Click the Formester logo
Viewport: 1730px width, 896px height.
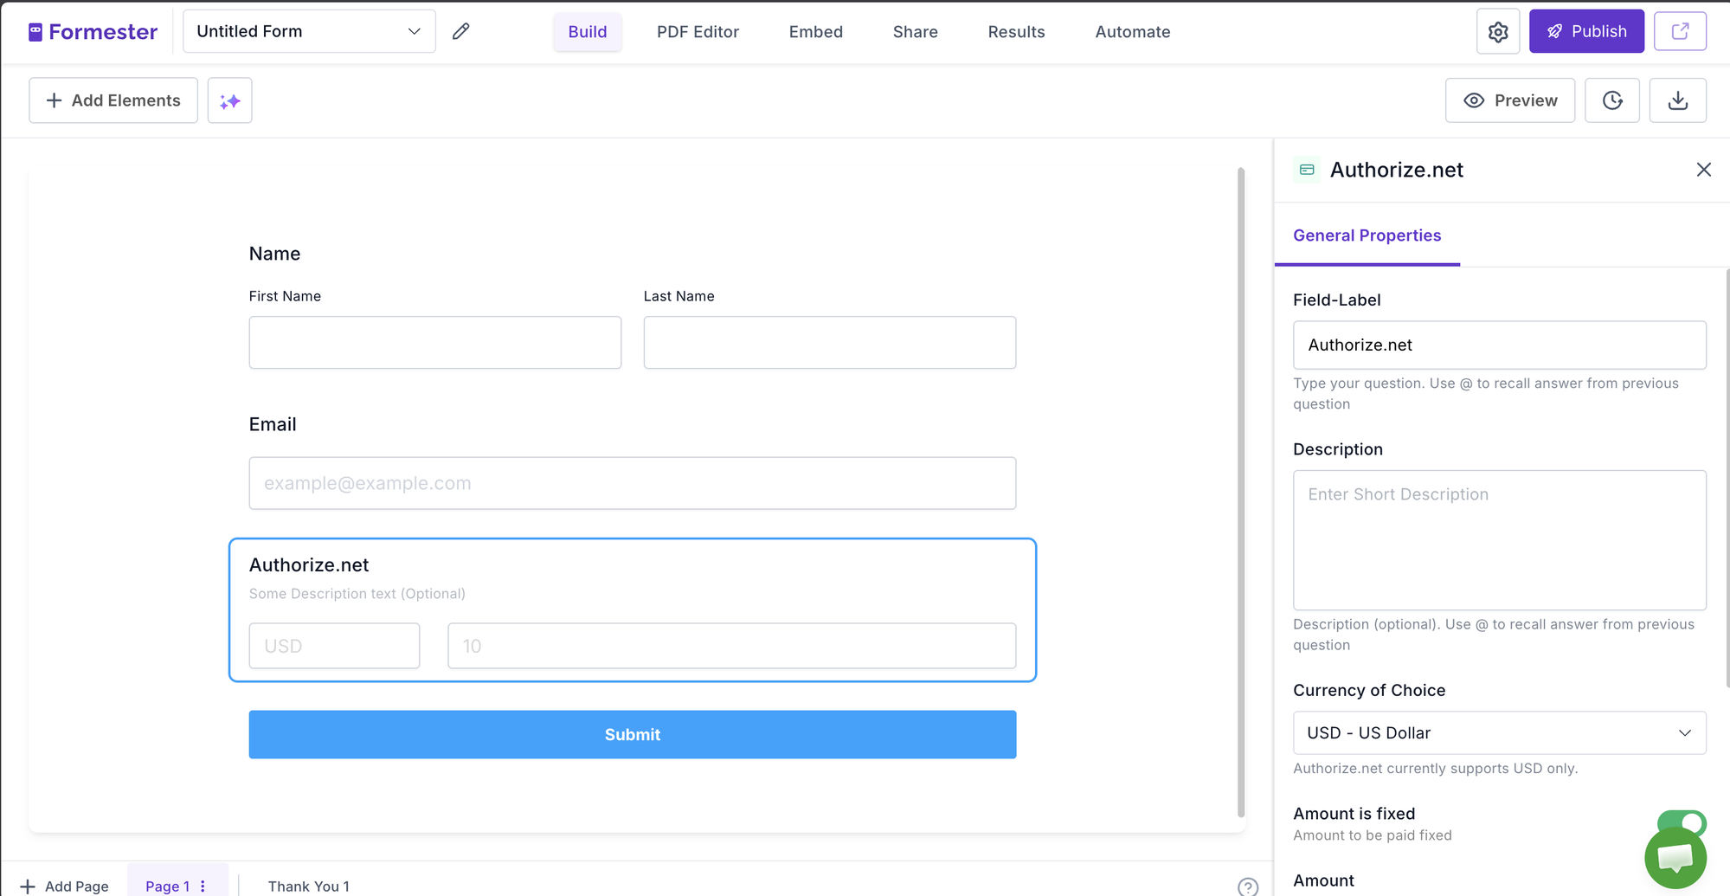click(x=93, y=32)
